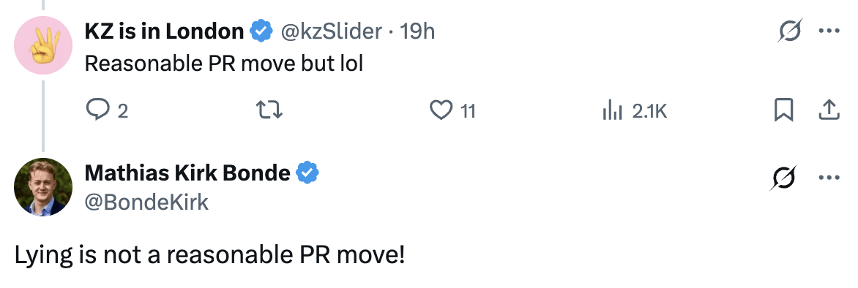The width and height of the screenshot is (858, 288).
Task: Click the "Reasonable PR move but lol" text
Action: [x=224, y=64]
